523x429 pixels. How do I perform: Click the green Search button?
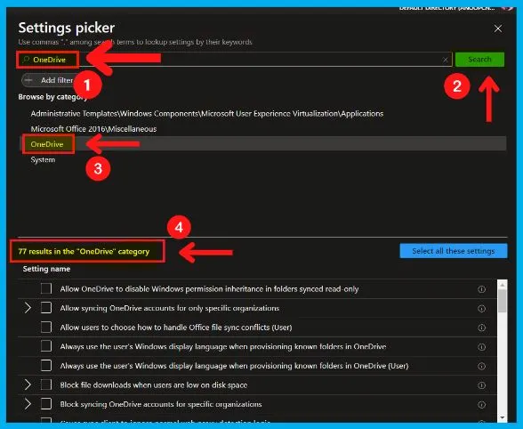(479, 60)
